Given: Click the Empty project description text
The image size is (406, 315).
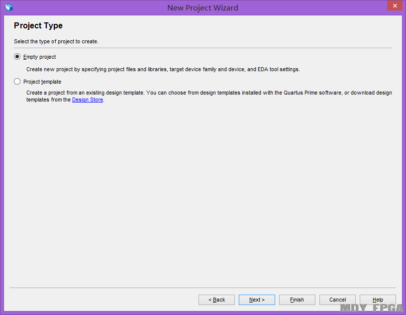Looking at the screenshot, I should click(163, 70).
